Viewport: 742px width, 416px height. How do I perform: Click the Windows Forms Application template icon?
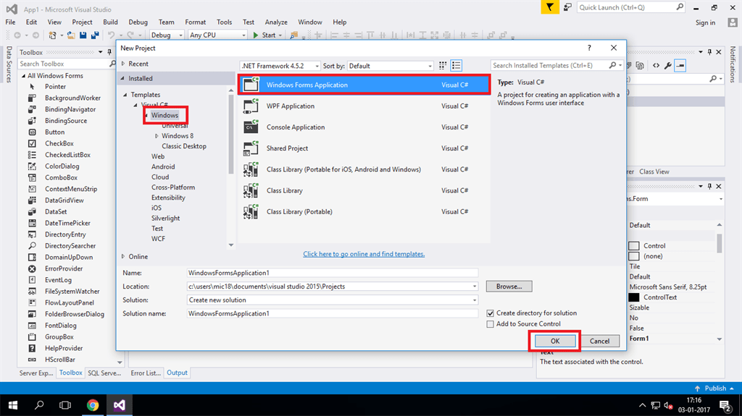[251, 85]
